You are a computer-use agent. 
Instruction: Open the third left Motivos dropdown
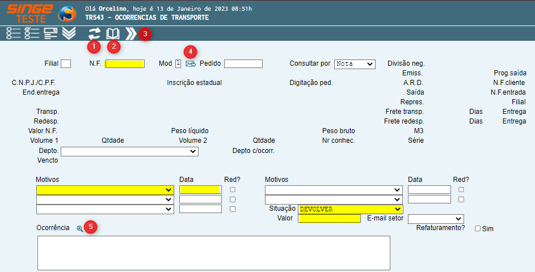(x=105, y=209)
